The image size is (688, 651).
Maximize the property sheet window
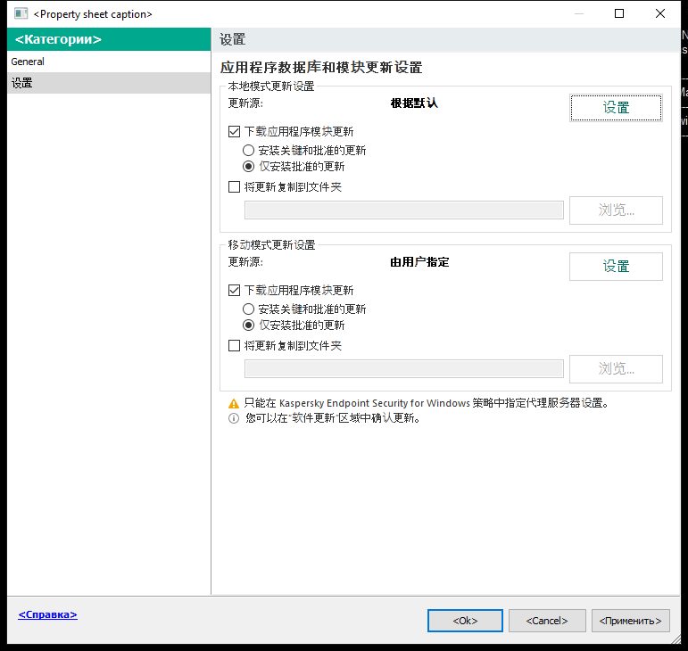coord(619,13)
